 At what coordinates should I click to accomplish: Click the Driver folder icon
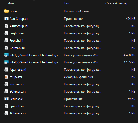coord(7,11)
